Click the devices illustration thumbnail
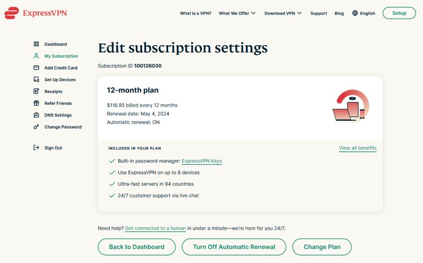423x263 pixels. coord(351,106)
